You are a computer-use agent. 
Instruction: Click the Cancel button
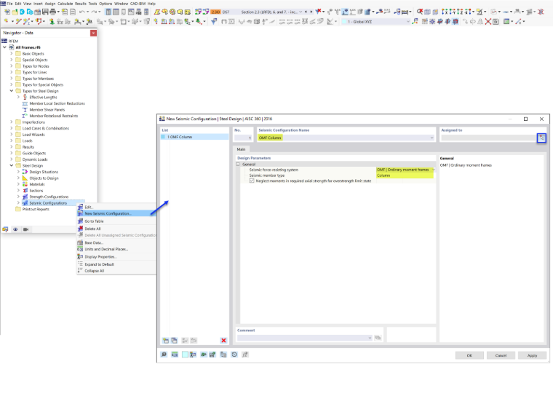pyautogui.click(x=501, y=355)
